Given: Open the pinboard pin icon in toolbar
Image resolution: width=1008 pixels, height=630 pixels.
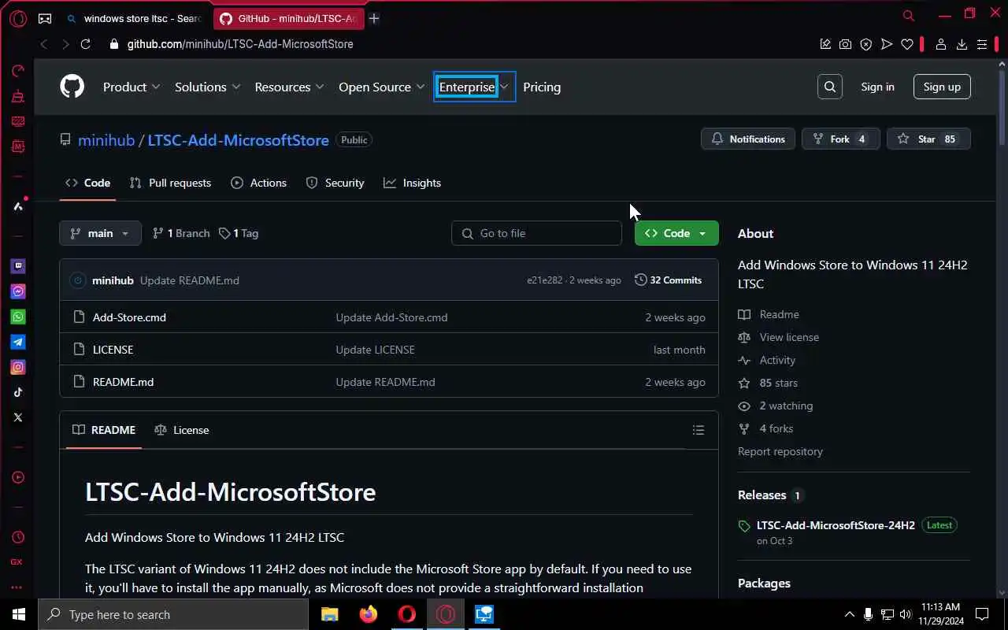Looking at the screenshot, I should (x=825, y=44).
